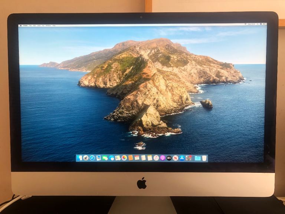Open Spotlight search magnifier icon
Viewport: 285px width, 214px height.
pyautogui.click(x=258, y=24)
